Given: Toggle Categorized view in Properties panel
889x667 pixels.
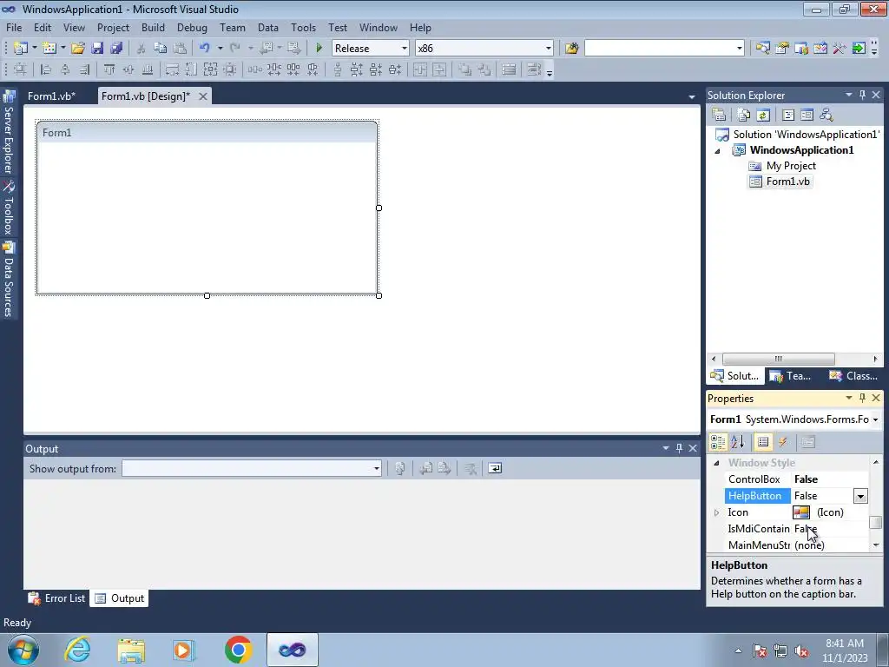Looking at the screenshot, I should (x=718, y=442).
